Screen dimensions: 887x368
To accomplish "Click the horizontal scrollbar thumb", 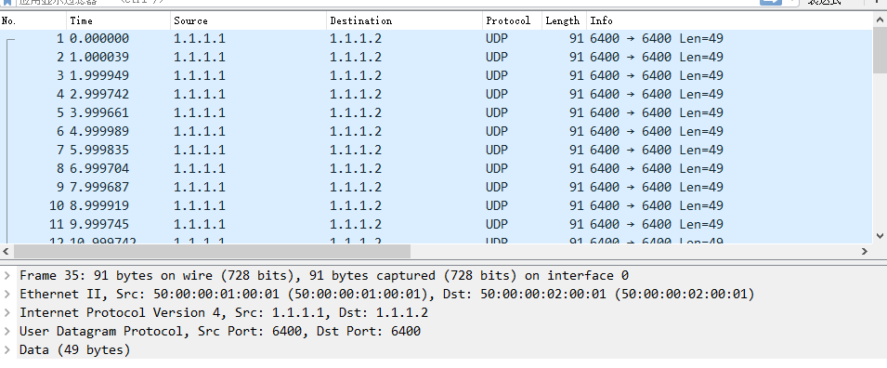I will [x=212, y=251].
